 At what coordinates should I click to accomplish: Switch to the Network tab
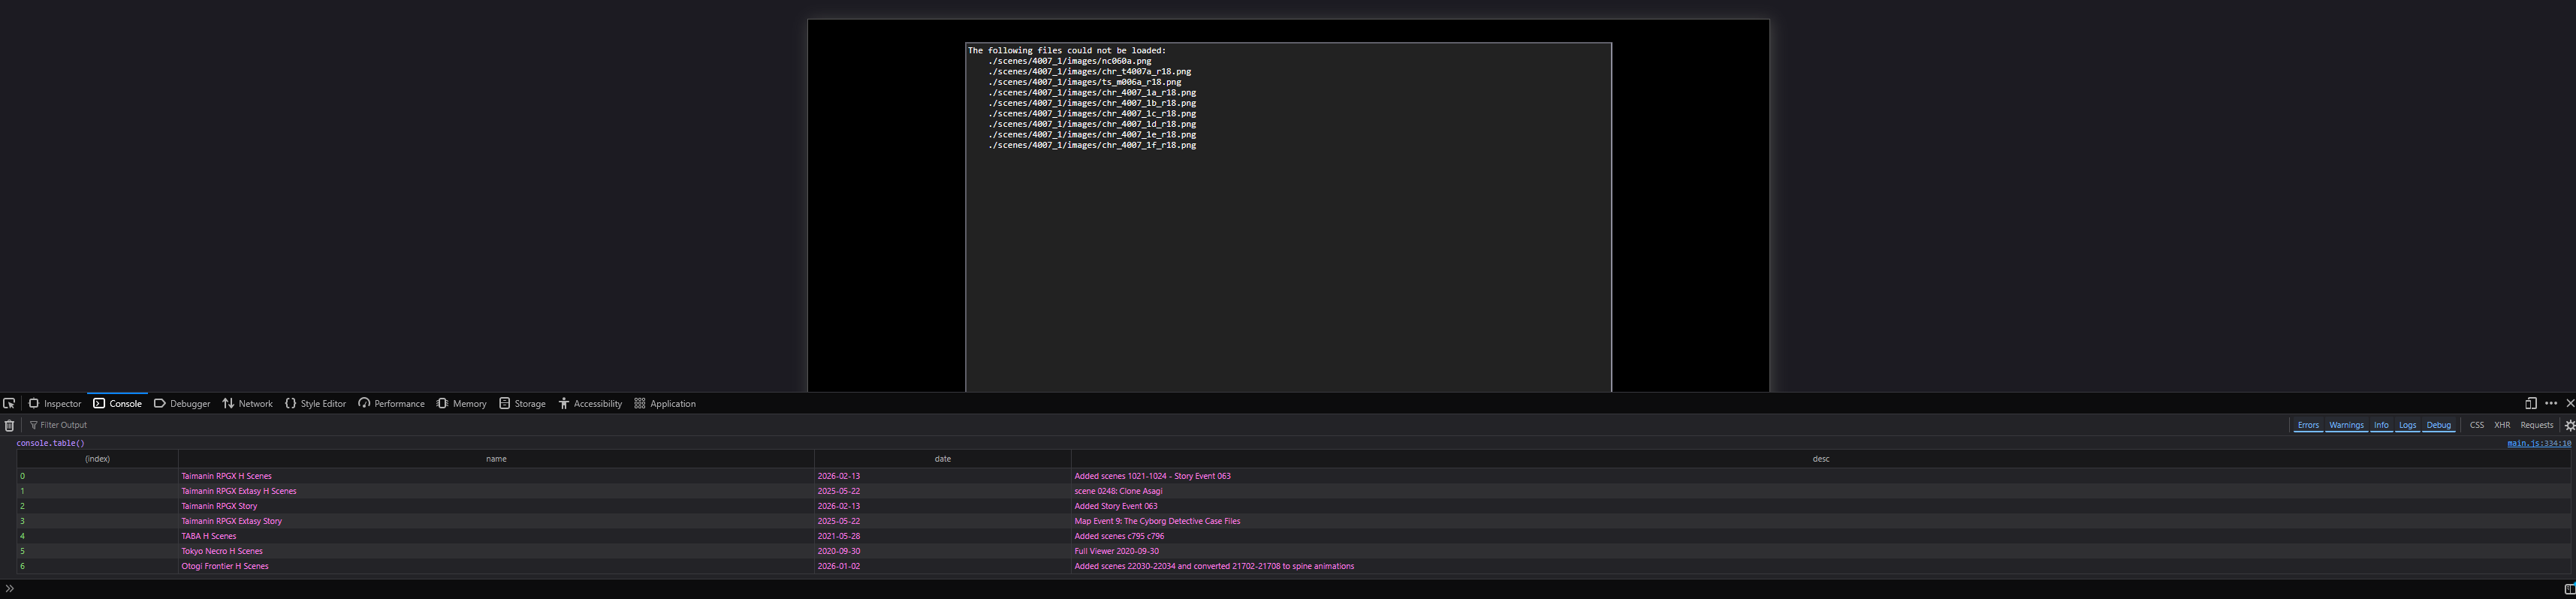(248, 404)
